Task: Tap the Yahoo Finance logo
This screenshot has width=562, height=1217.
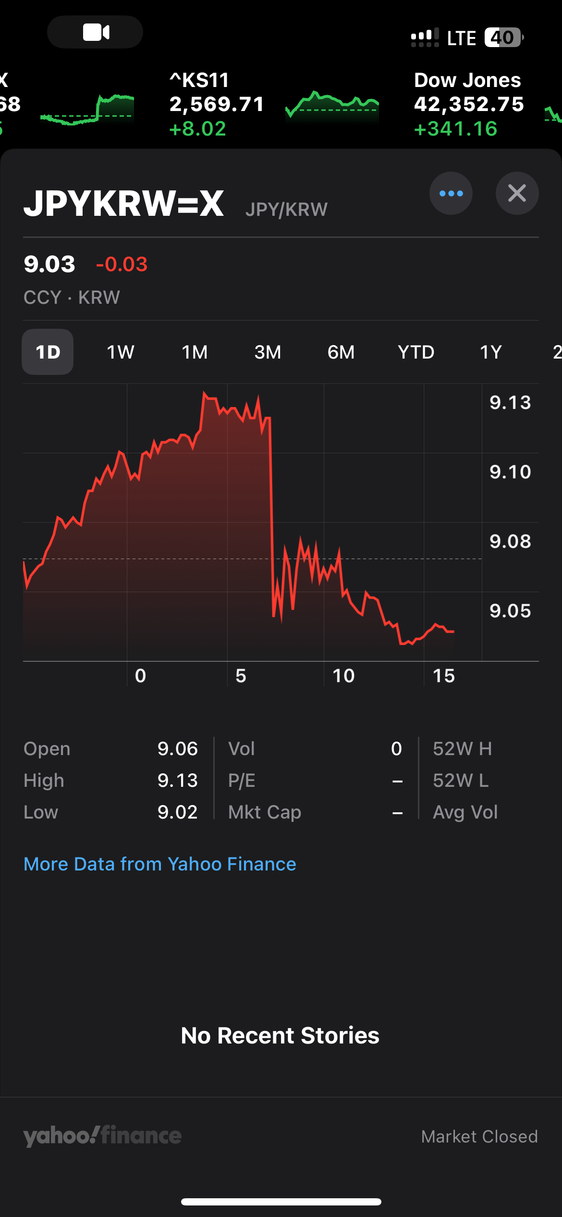Action: 102,1136
